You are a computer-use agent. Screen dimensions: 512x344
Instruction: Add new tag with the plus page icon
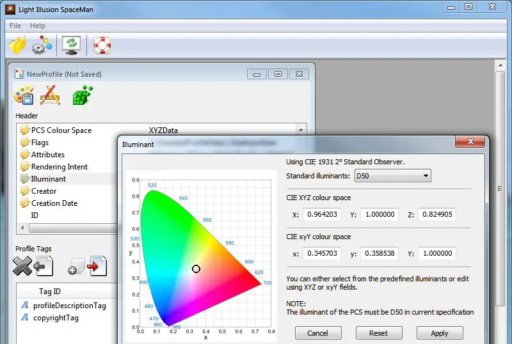pos(76,267)
